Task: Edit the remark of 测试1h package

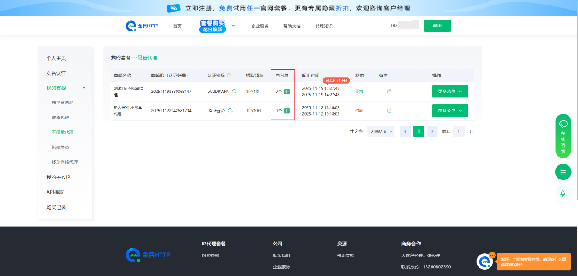Action: click(x=389, y=92)
